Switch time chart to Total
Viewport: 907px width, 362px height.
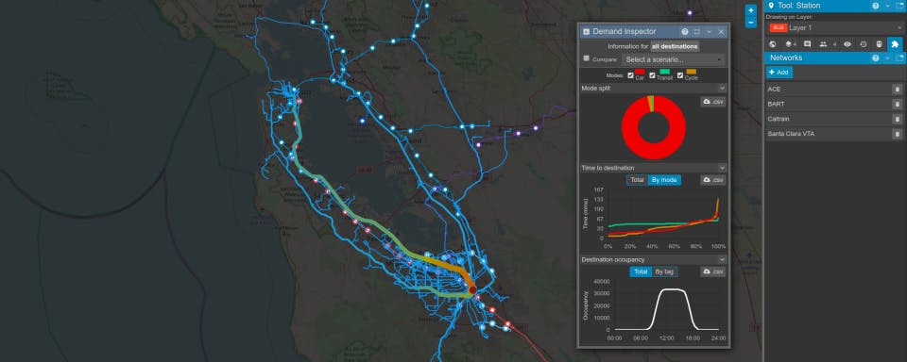tap(637, 180)
